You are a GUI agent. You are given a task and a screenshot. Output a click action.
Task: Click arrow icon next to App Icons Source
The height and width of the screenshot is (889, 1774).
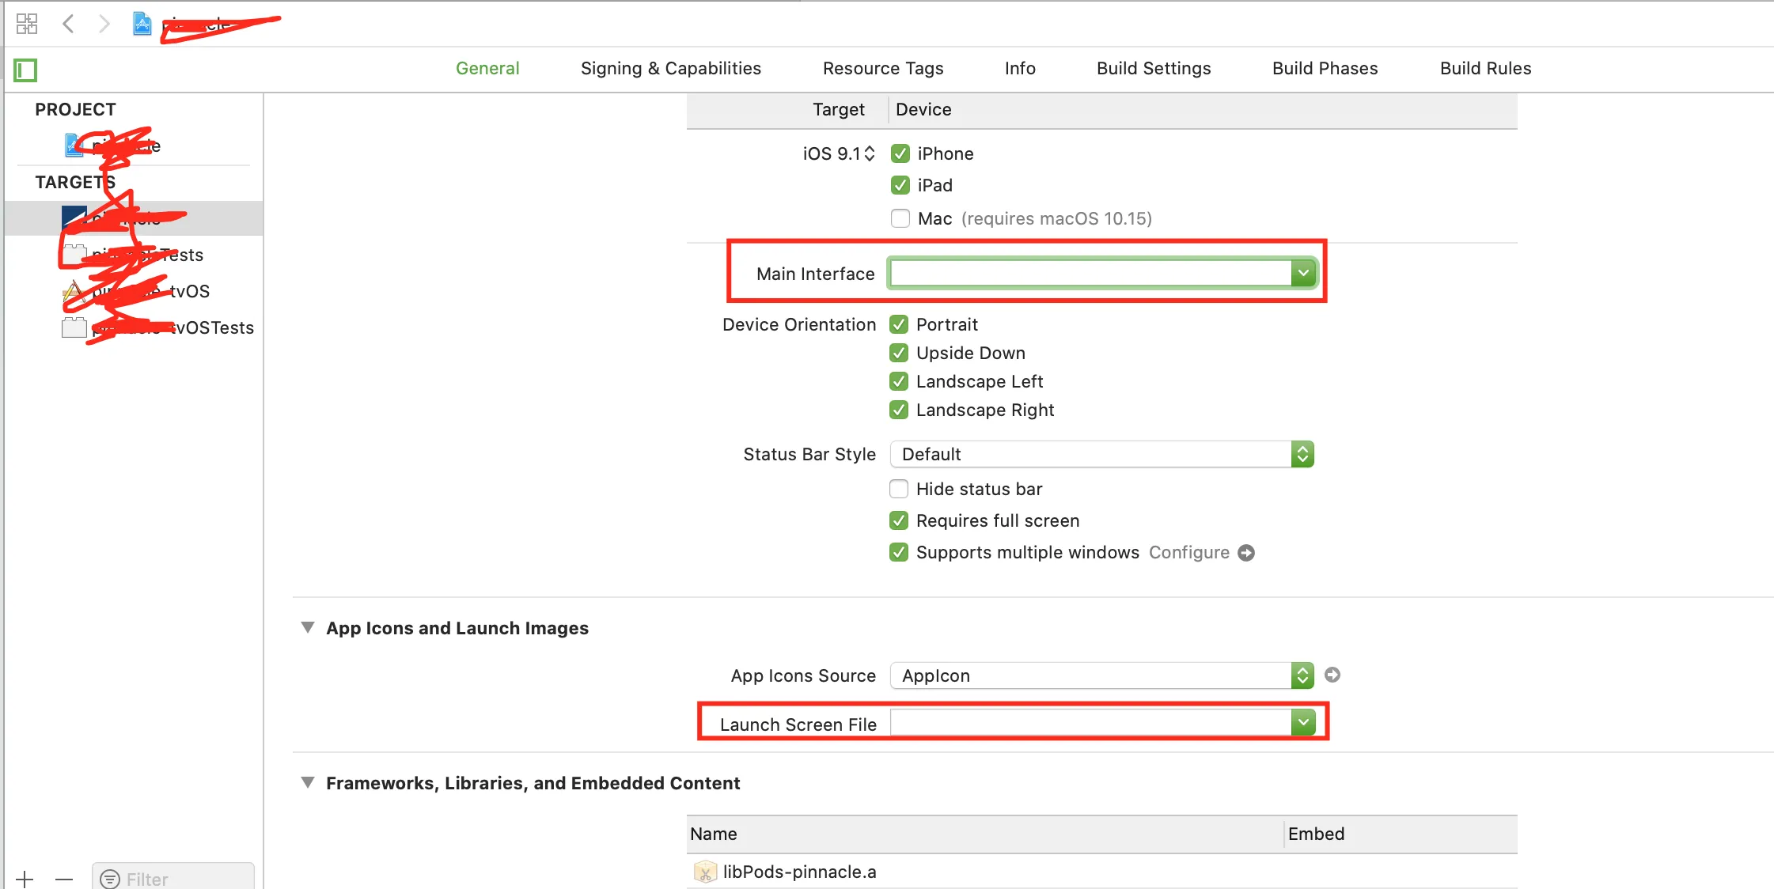coord(1332,675)
